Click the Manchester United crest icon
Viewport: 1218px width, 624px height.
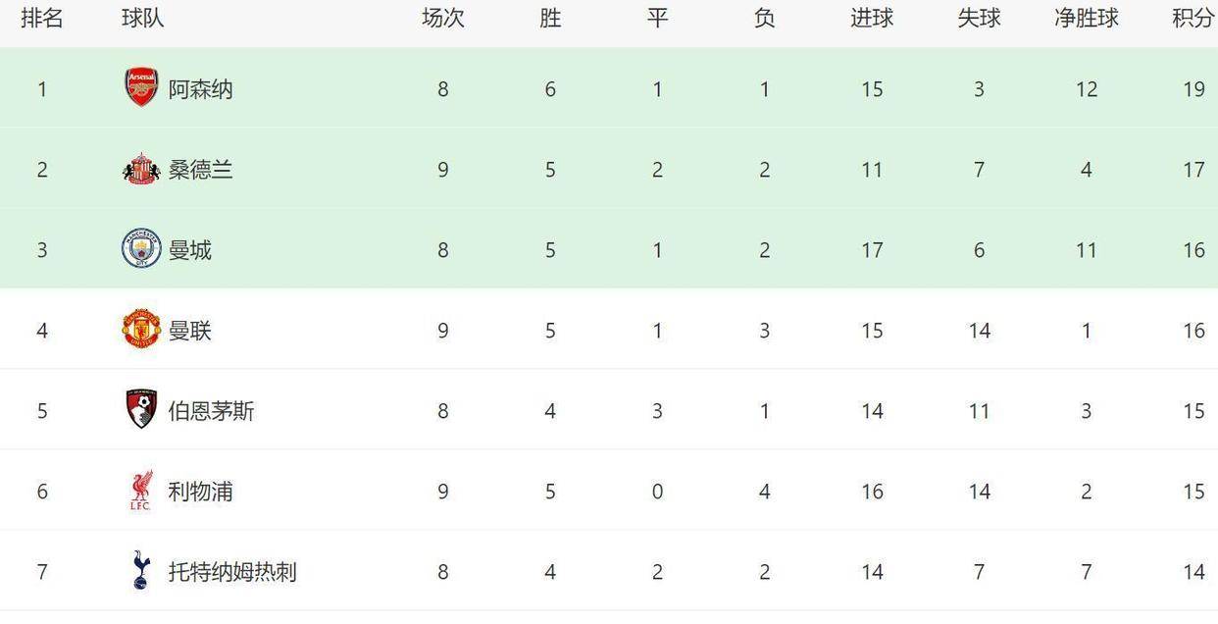141,330
